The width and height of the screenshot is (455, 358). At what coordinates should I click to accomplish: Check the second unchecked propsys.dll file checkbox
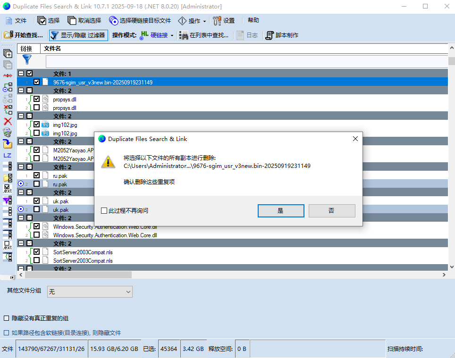[x=37, y=108]
